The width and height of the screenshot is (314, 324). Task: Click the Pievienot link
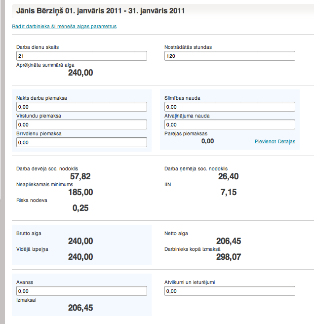pyautogui.click(x=265, y=142)
